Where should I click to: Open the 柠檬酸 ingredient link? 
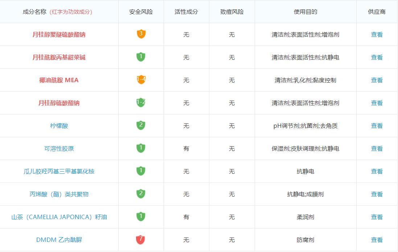(x=59, y=126)
